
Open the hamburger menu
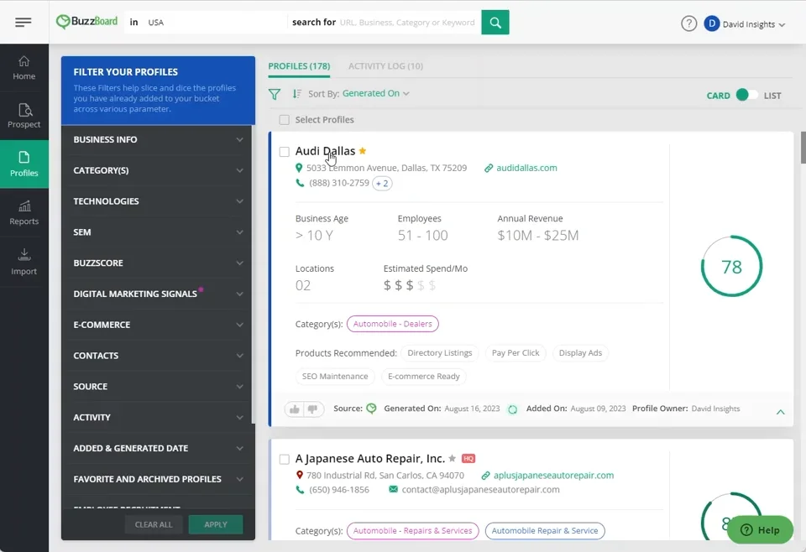pos(24,22)
